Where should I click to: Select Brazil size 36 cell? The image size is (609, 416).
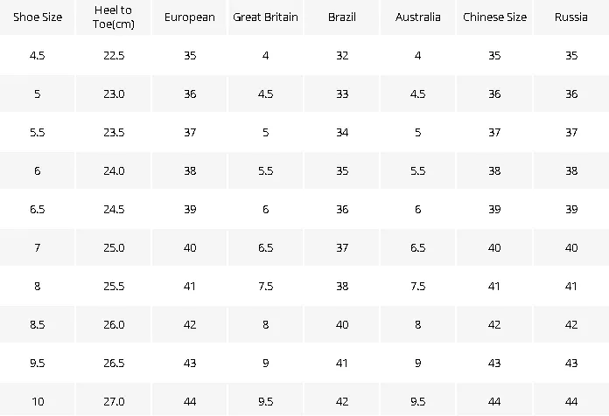[x=342, y=209]
